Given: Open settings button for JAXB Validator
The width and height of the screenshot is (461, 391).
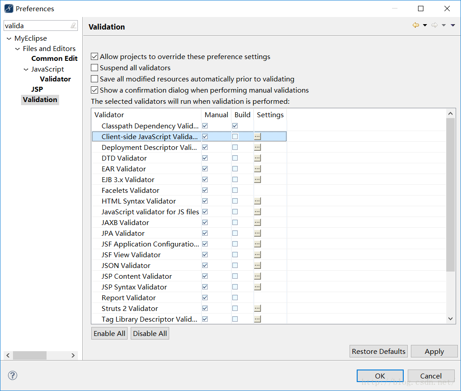Looking at the screenshot, I should click(x=257, y=222).
